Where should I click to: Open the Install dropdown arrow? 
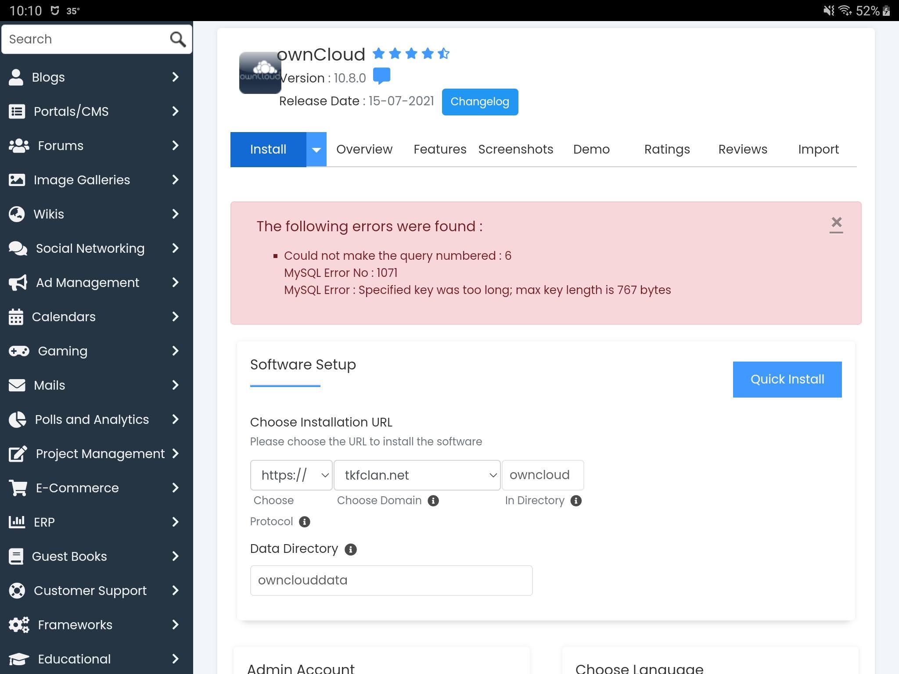click(x=316, y=150)
